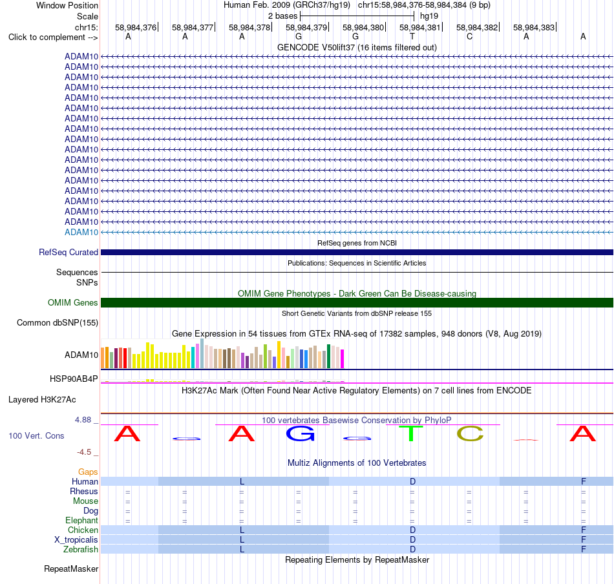Click the 'H3K27Ac Mark' ENCODE track title

coord(357,391)
